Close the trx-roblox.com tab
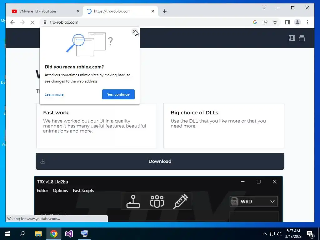Viewport: 320px width, 240px height. click(152, 11)
